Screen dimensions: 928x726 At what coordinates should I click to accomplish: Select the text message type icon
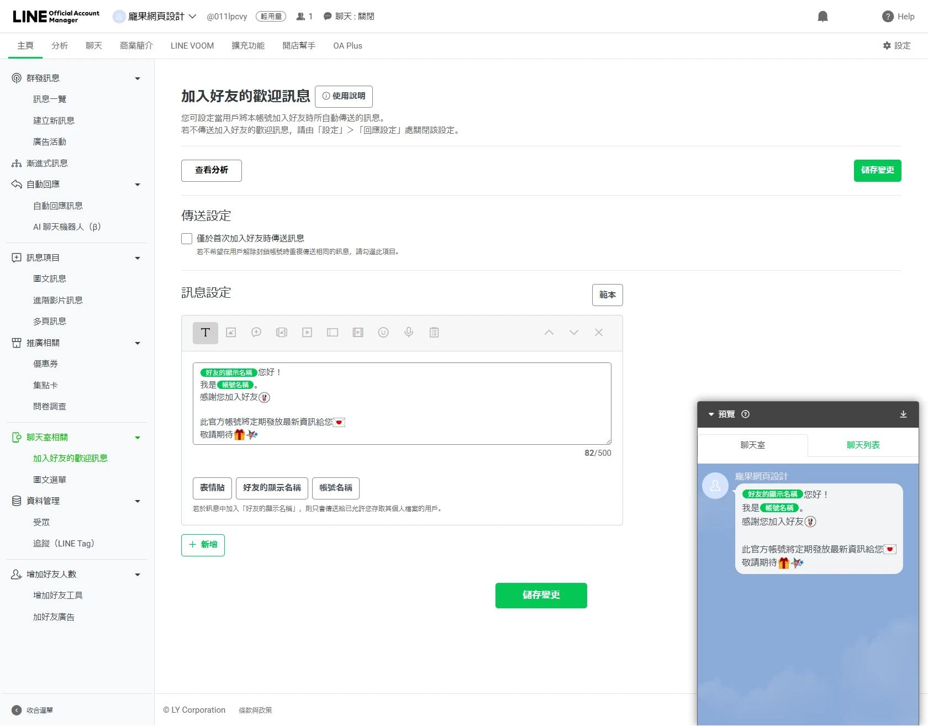205,333
